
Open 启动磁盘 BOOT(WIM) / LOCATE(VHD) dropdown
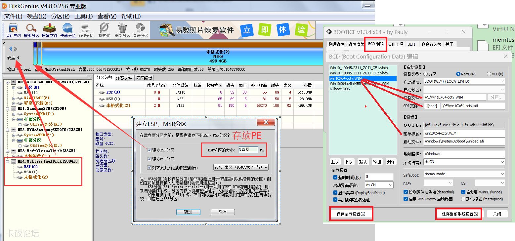point(464,81)
